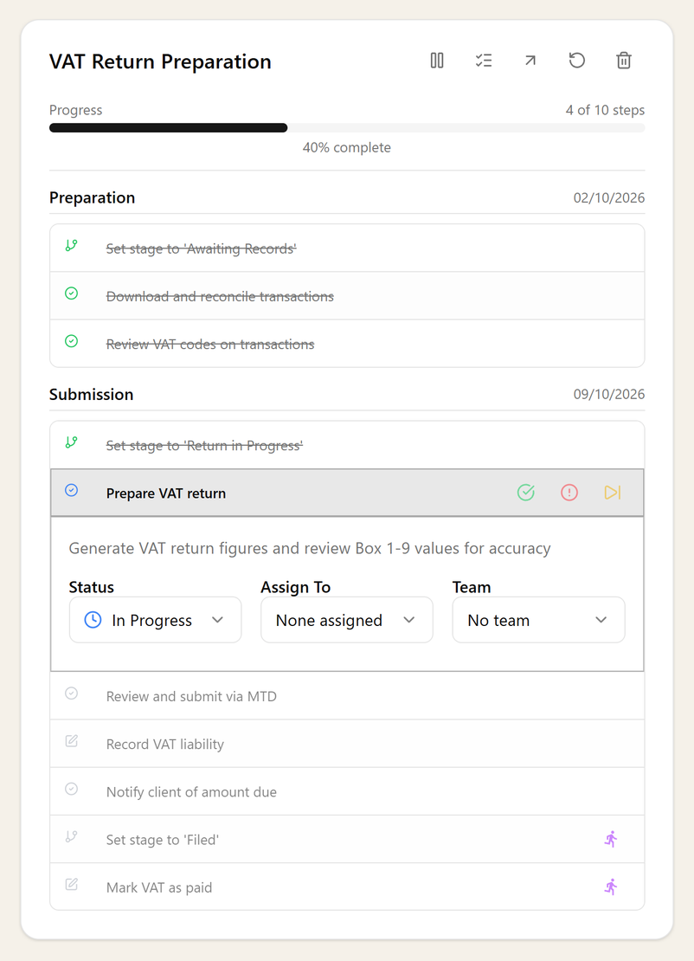Viewport: 694px width, 961px height.
Task: Toggle check circle for Download and reconcile transactions
Action: [72, 293]
